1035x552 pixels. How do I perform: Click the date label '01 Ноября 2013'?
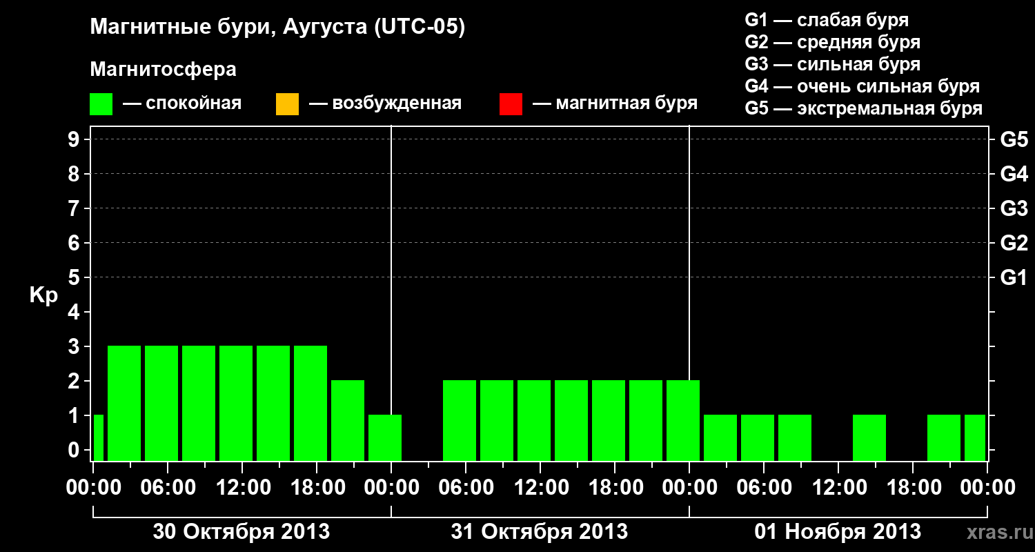838,531
